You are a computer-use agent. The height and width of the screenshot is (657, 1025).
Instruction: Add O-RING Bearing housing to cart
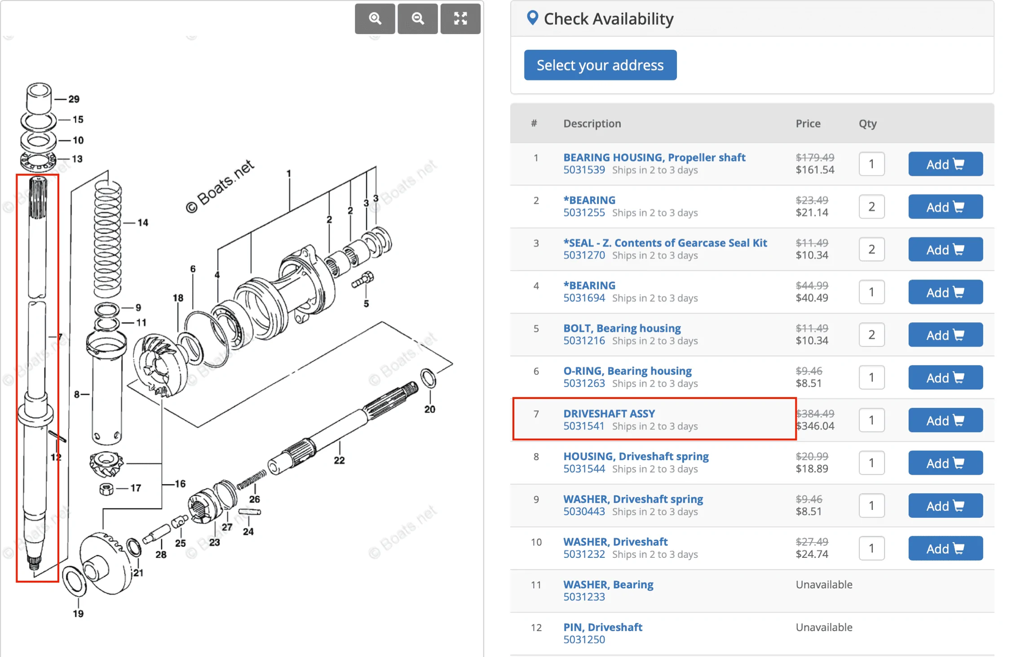pyautogui.click(x=945, y=377)
